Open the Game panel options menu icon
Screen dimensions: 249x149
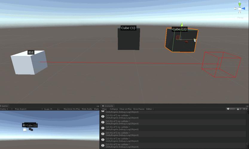click(98, 106)
